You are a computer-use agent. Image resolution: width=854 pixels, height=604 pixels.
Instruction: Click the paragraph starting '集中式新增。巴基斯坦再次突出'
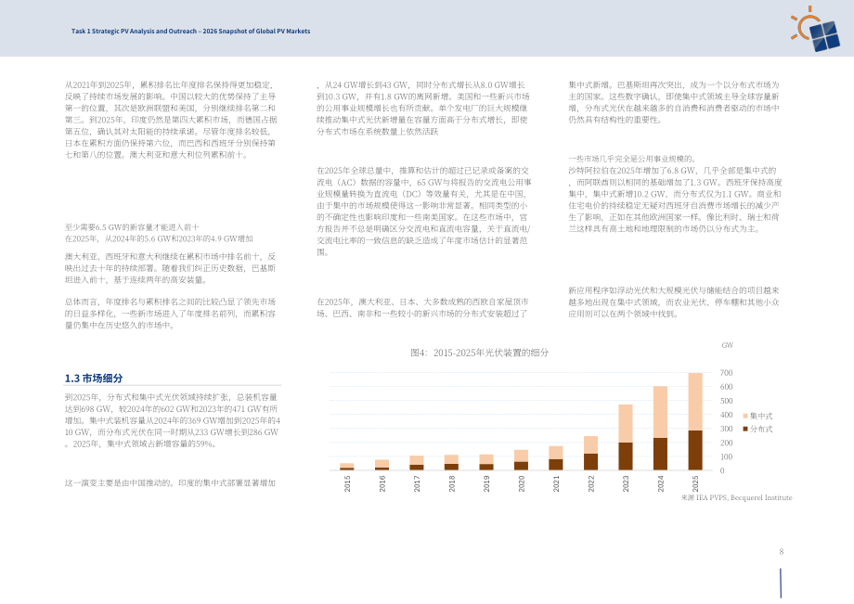tap(674, 102)
